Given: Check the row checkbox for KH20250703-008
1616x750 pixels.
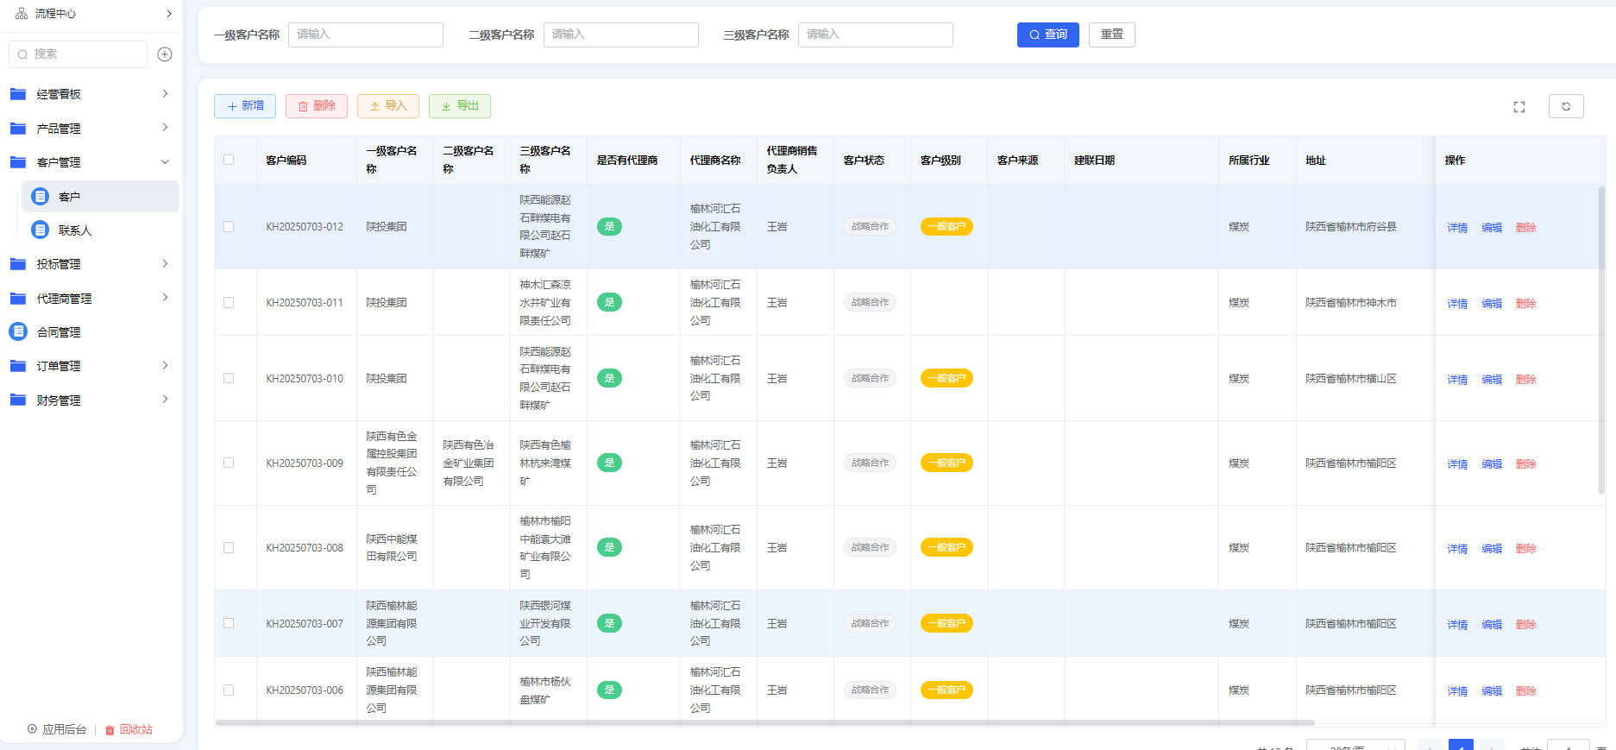Looking at the screenshot, I should pos(229,547).
